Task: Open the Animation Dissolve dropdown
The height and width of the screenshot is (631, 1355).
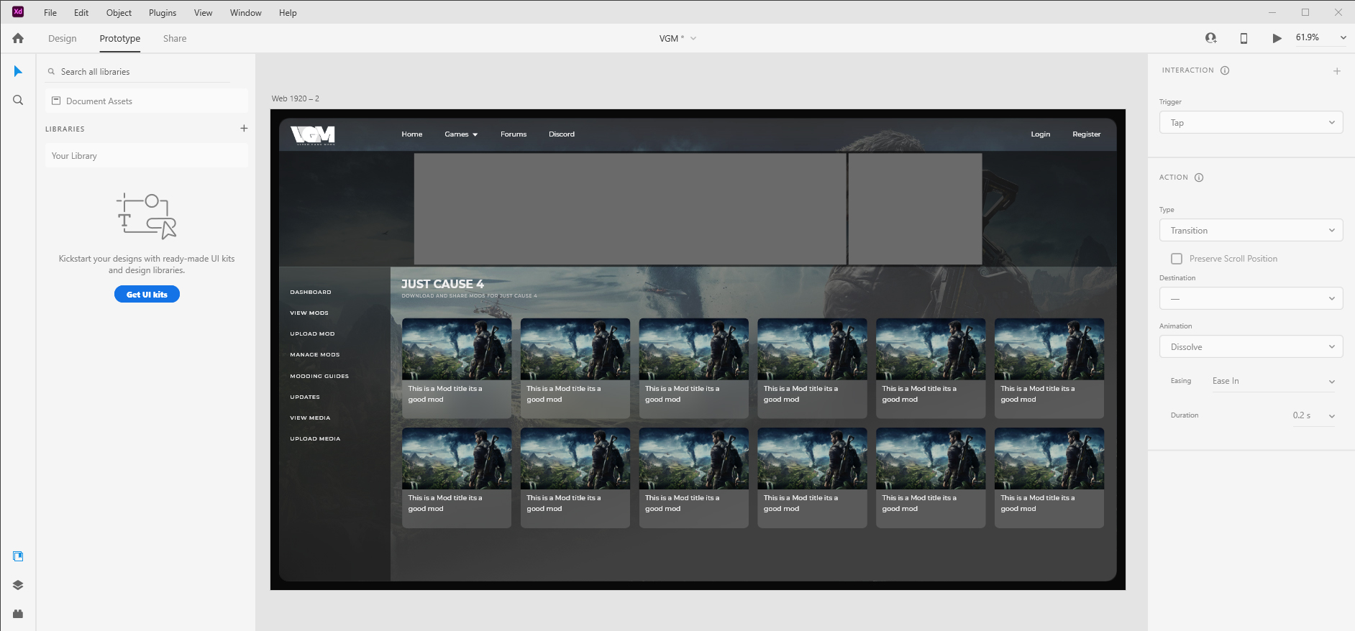Action: pyautogui.click(x=1251, y=347)
